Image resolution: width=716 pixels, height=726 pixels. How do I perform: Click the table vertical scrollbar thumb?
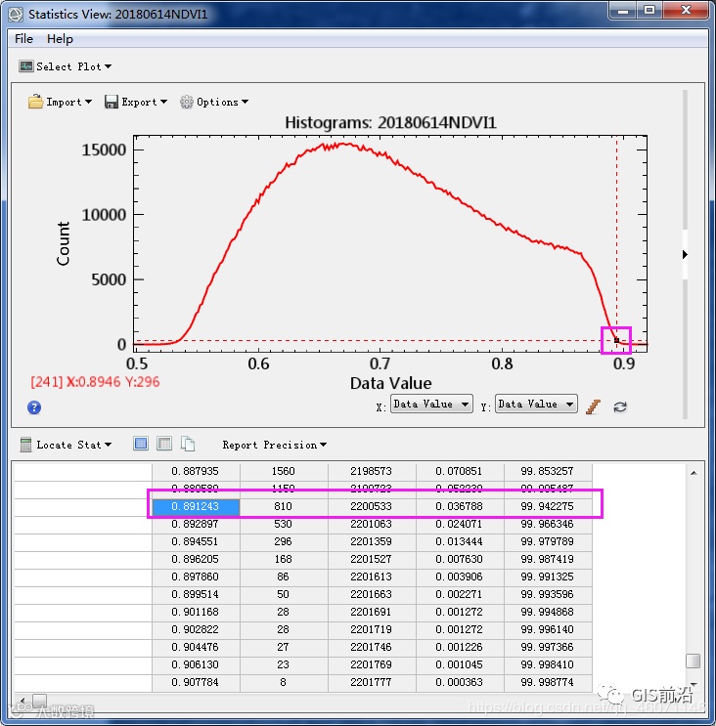[x=693, y=661]
